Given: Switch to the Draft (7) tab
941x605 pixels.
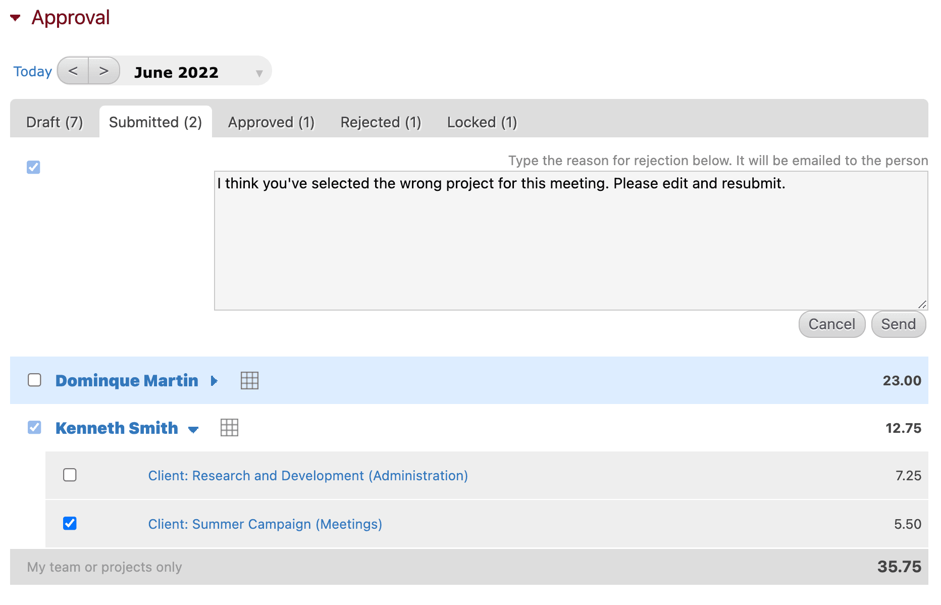Looking at the screenshot, I should point(54,122).
